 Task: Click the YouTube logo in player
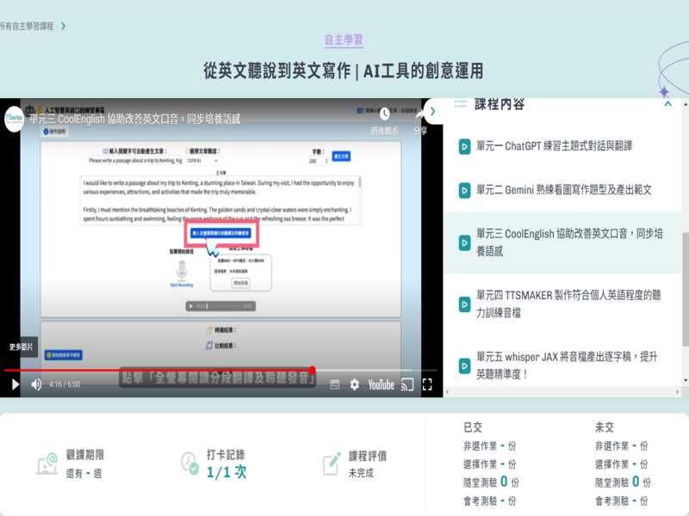381,384
